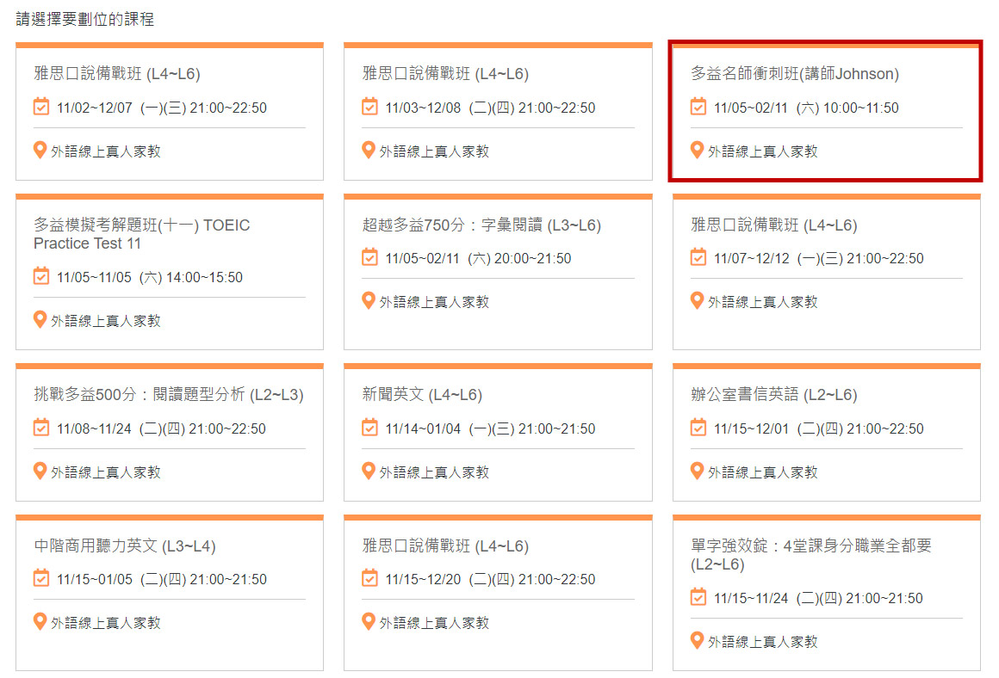Click schedule text 11/05~02/11 (六) 10:00~11:50
Viewport: 999px width, 678px height.
click(807, 108)
